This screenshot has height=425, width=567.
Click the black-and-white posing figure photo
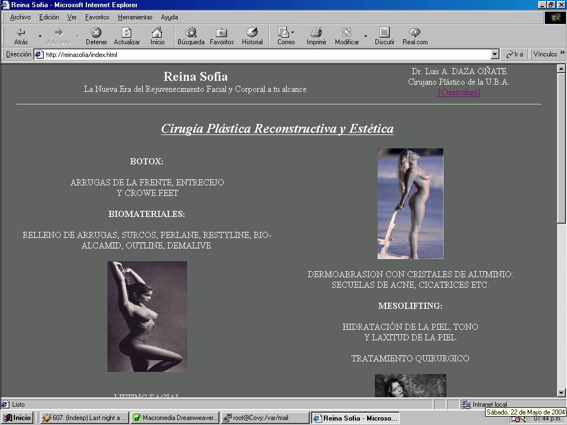click(147, 317)
